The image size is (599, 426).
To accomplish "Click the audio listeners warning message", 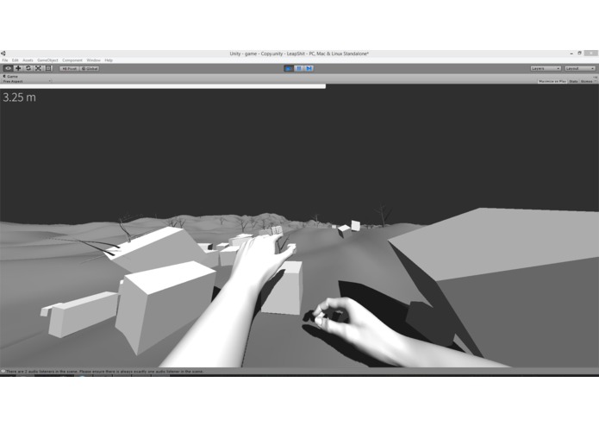I will (104, 372).
